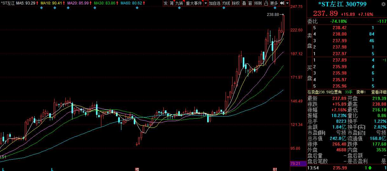Click the 发 toolbar icon
Viewport: 387px width, 171px height.
tap(166, 3)
